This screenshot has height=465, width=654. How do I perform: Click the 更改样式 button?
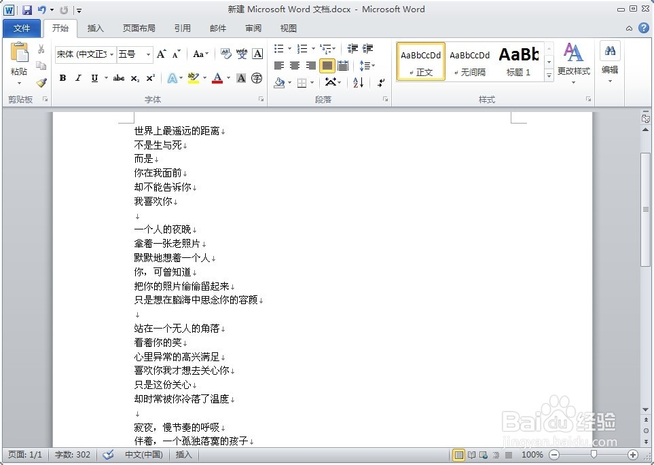point(573,61)
